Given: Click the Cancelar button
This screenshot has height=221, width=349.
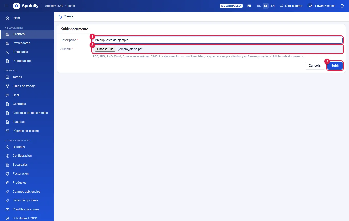Looking at the screenshot, I should [315, 66].
